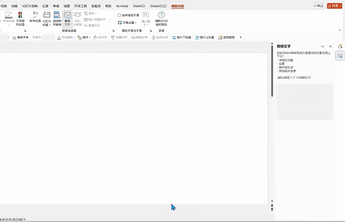This screenshot has height=222, width=345.
Task: Open the 幻灯片标题 slide title dropdown
Action: 47,19
